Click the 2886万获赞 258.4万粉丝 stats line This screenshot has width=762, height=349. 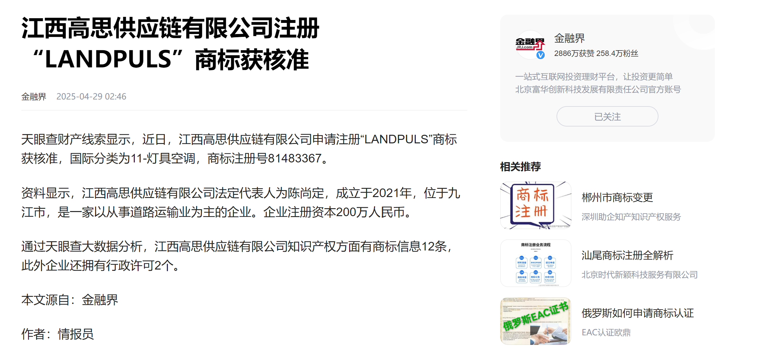(x=596, y=53)
